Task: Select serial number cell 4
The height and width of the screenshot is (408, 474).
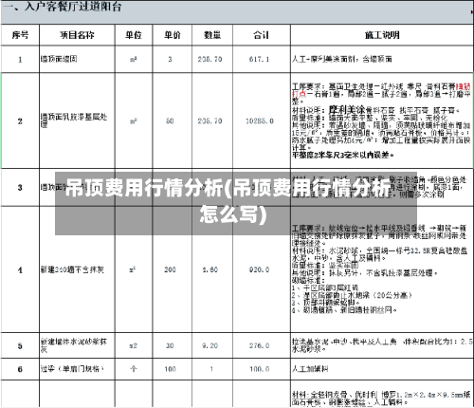Action: point(20,270)
